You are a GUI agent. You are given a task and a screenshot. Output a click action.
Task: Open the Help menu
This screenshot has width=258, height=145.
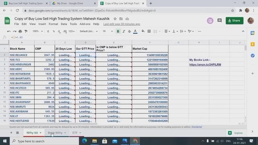tap(96, 24)
